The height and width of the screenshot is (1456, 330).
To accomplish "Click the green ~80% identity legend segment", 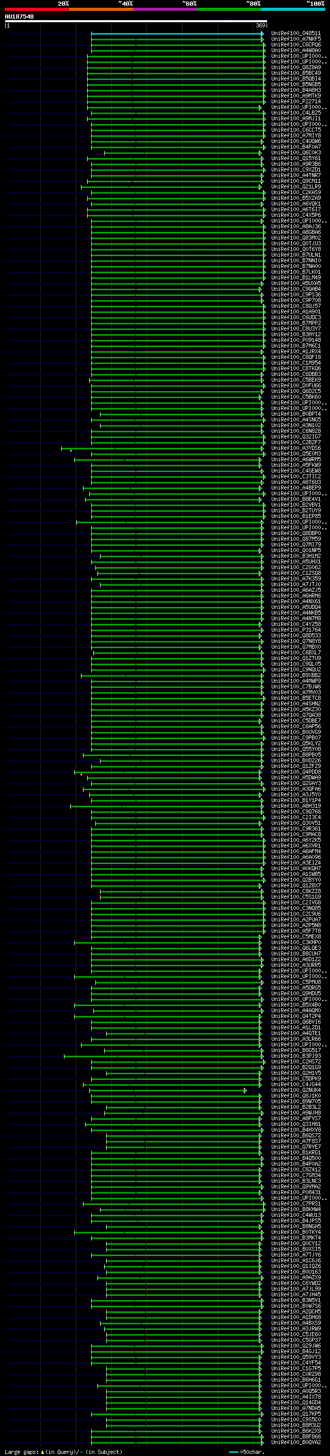I will 229,9.
